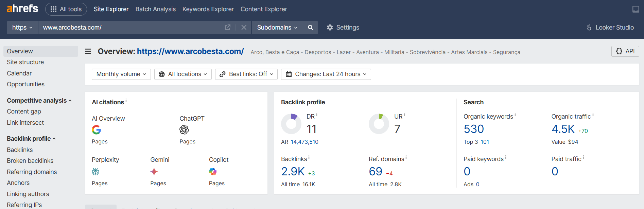Click the Organic keywords value 530
Viewport: 644px width, 209px height.
pos(474,129)
